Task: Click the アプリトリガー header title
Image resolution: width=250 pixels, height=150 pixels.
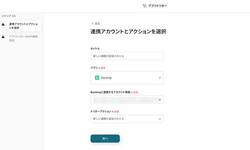Action: (x=157, y=6)
